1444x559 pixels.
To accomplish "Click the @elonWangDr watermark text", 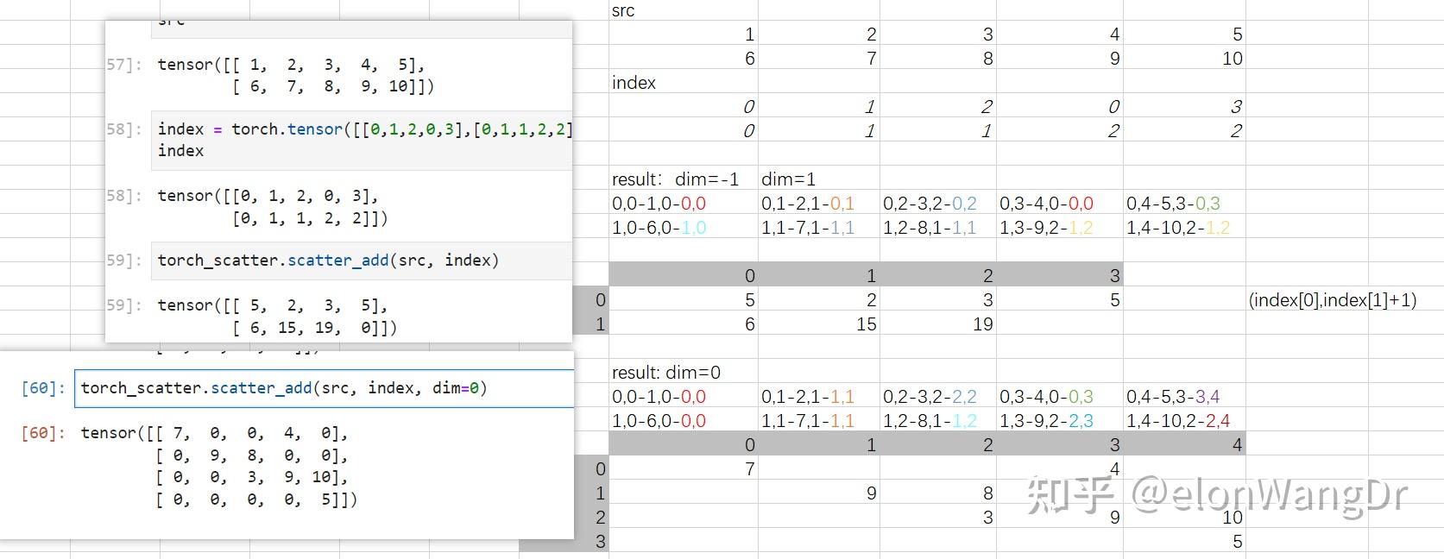I will [1269, 495].
